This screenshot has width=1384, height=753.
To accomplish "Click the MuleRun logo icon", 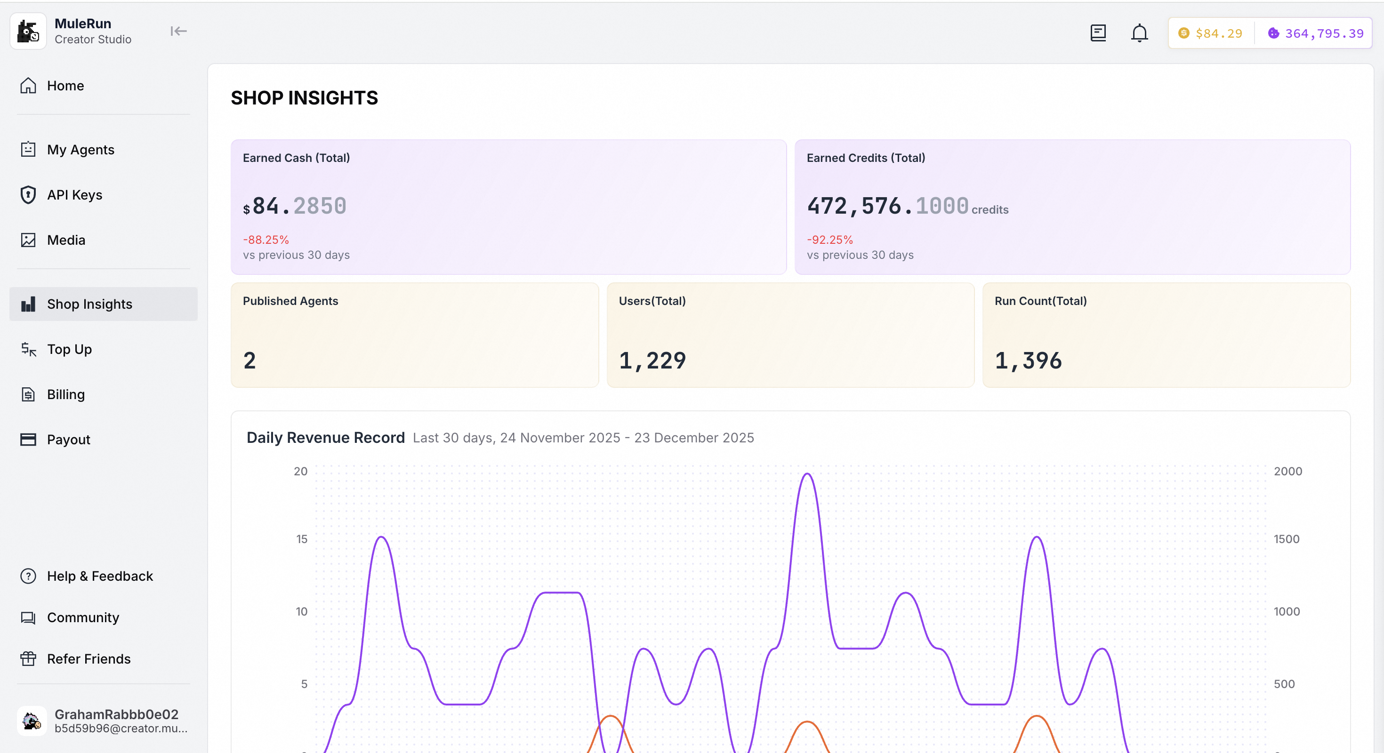I will point(28,31).
